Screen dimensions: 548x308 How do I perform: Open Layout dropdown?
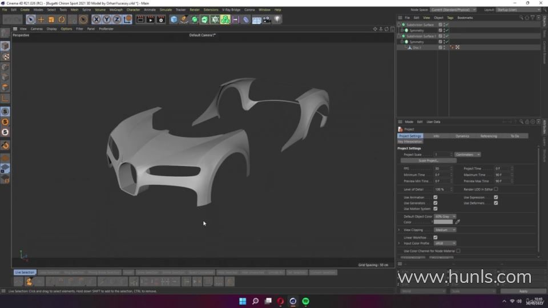(x=518, y=10)
